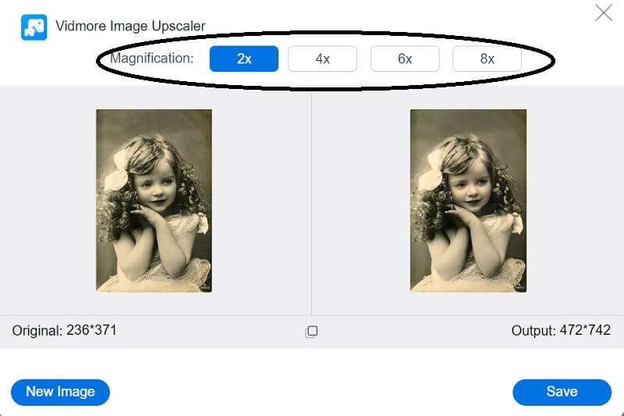Click blank footer space between New Image and Save
The image size is (624, 416).
pos(312,392)
